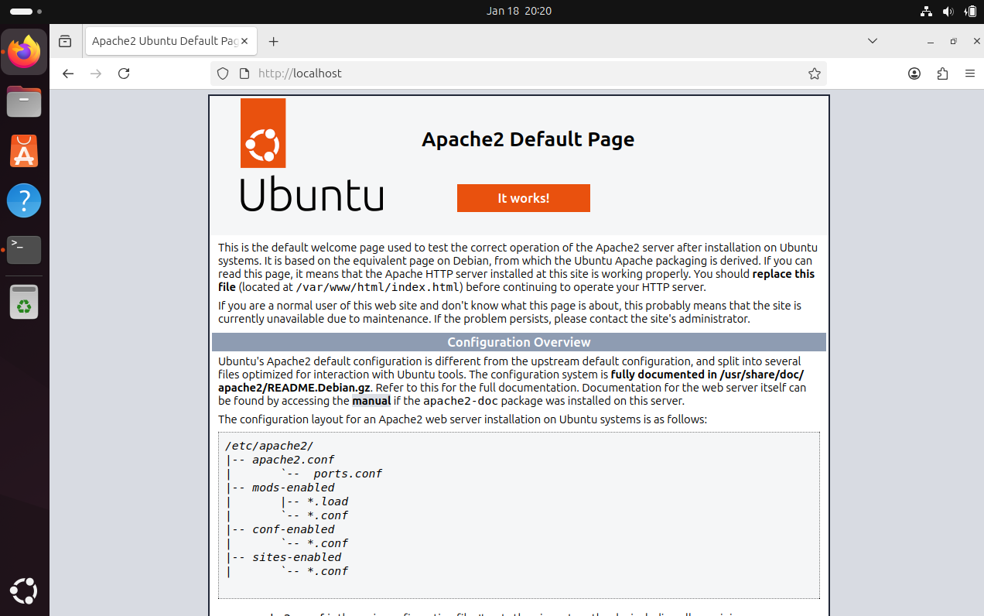Screen dimensions: 984x616
Task: Launch Terminal from the dock
Action: pos(24,250)
